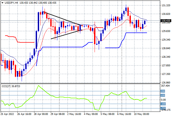
Task: Select the upper black descending triangle trendline
Action: click(63, 19)
